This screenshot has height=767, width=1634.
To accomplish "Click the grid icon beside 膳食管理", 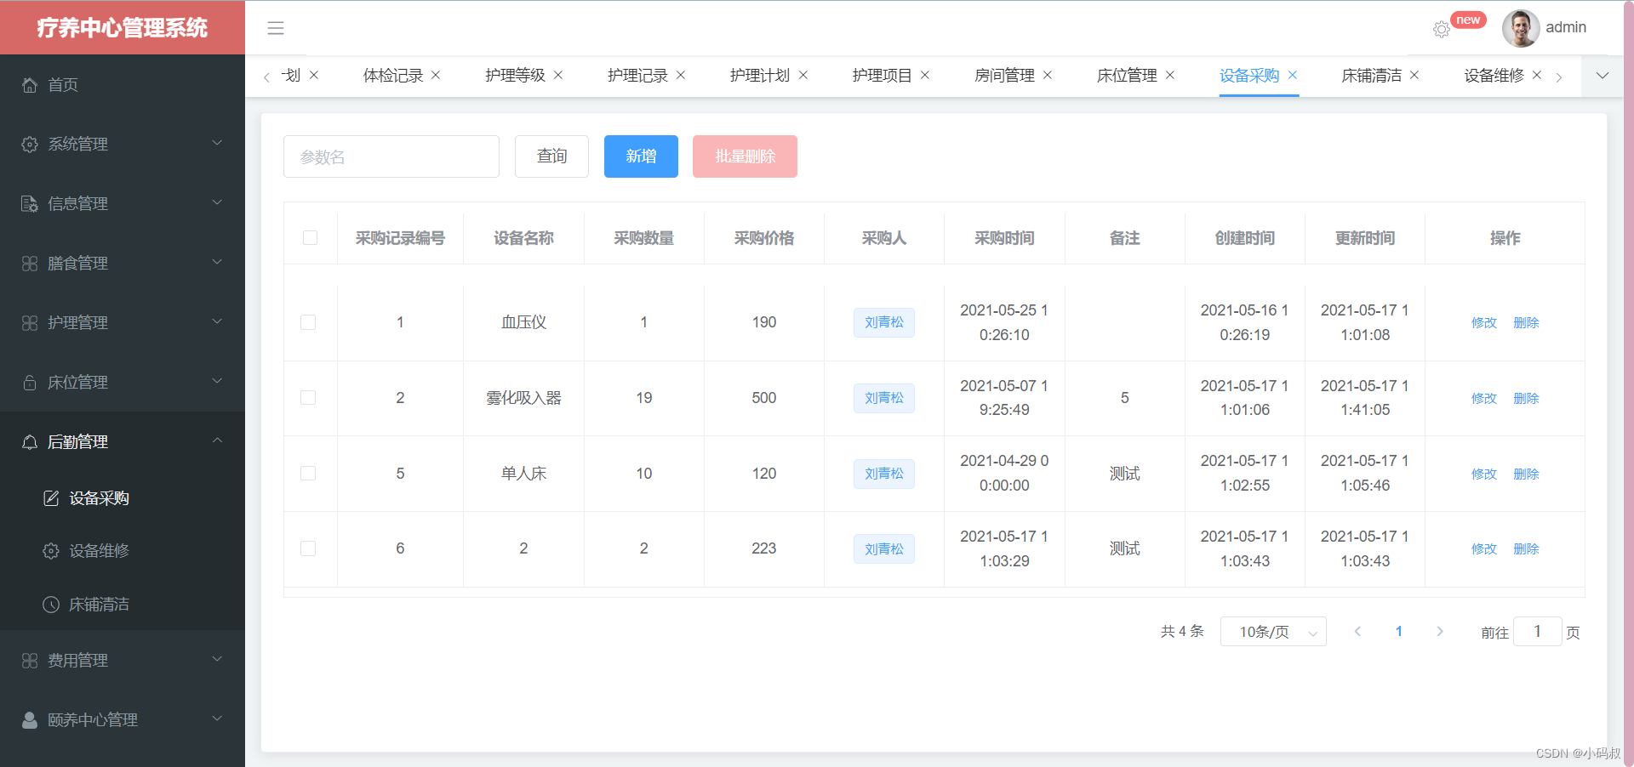I will (30, 264).
